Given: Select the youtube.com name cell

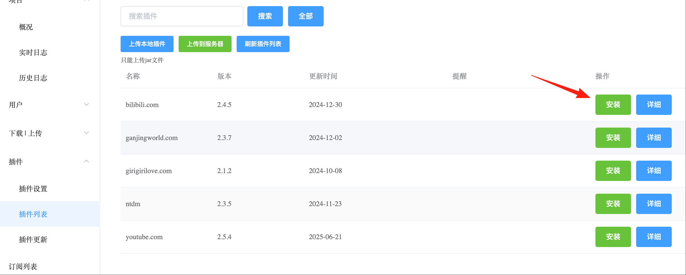Looking at the screenshot, I should click(x=144, y=237).
